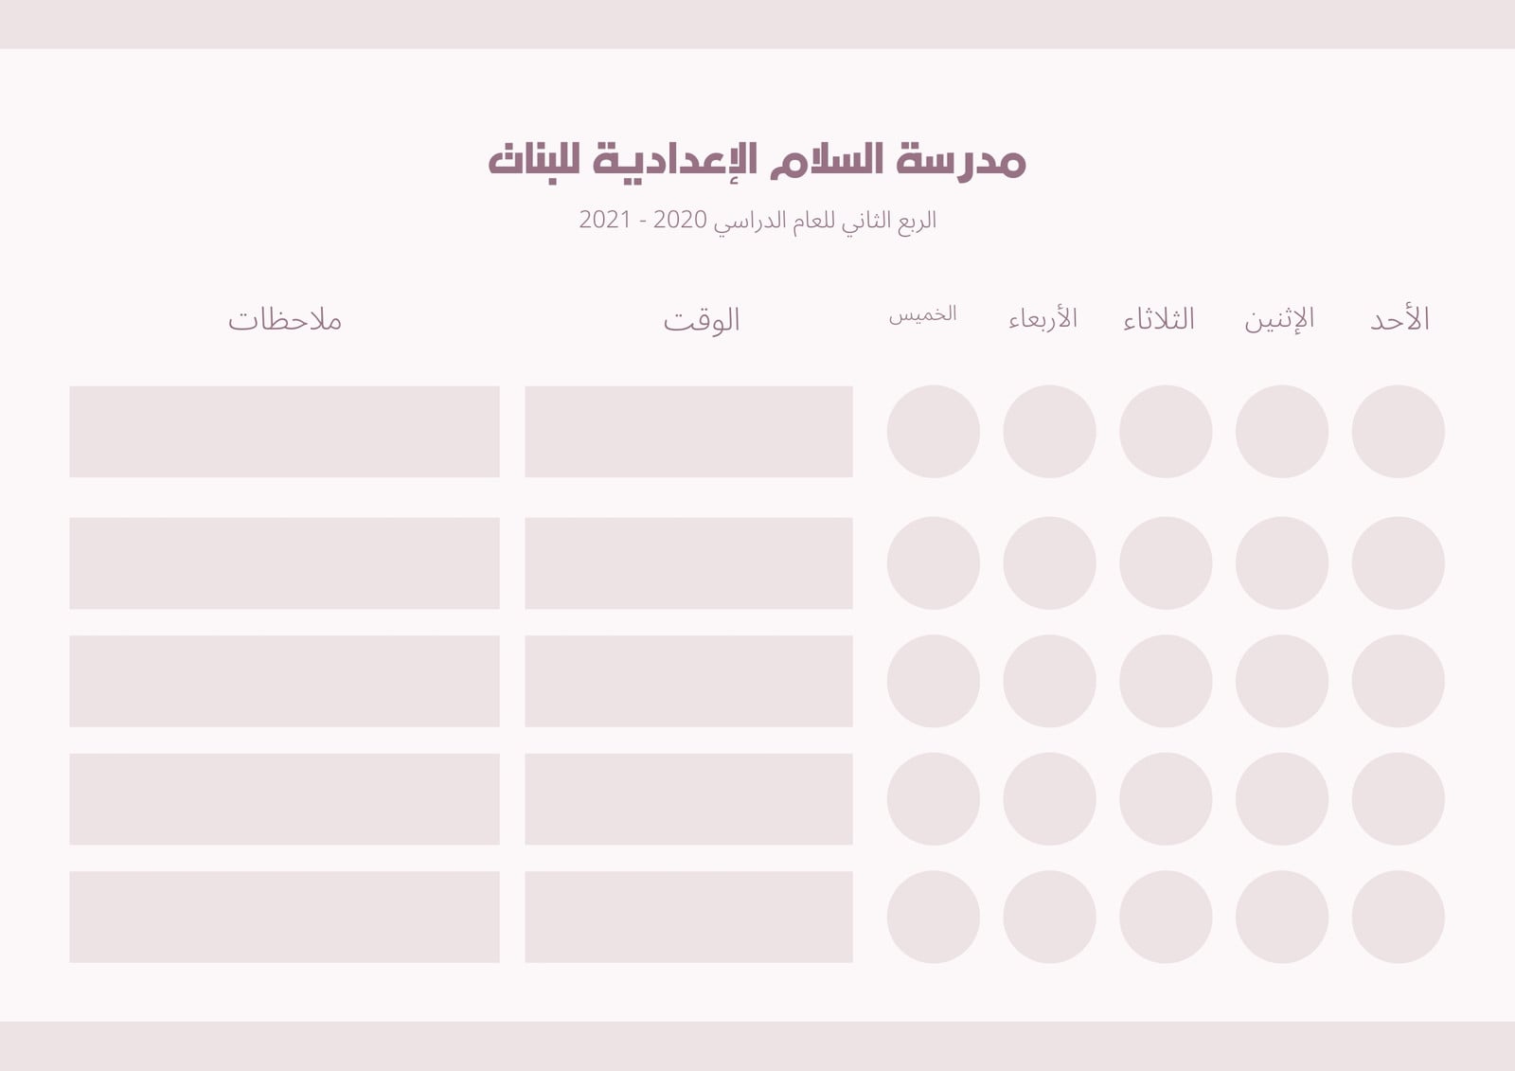The width and height of the screenshot is (1515, 1071).
Task: Mark the first-row circle under الأحد
Action: [x=1398, y=431]
